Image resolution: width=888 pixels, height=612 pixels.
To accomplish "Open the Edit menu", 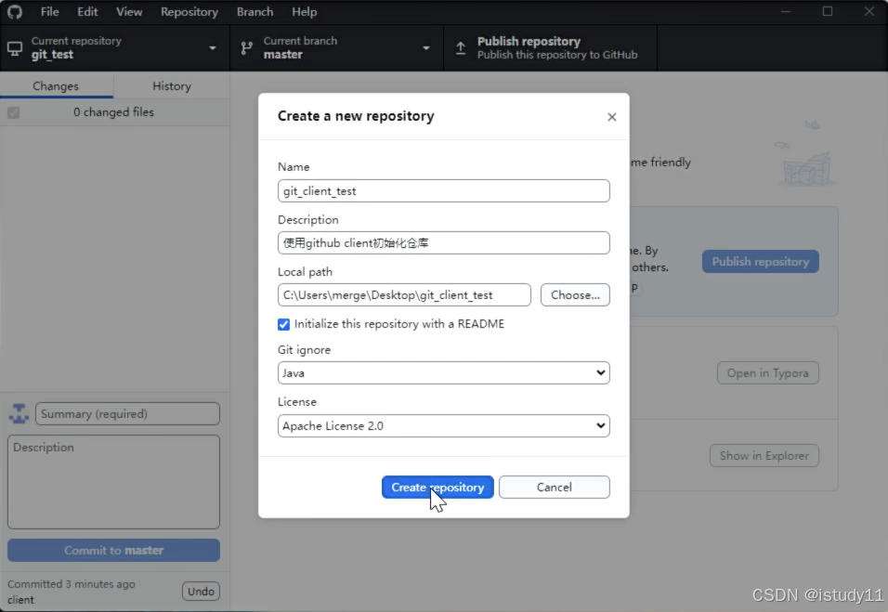I will [88, 12].
